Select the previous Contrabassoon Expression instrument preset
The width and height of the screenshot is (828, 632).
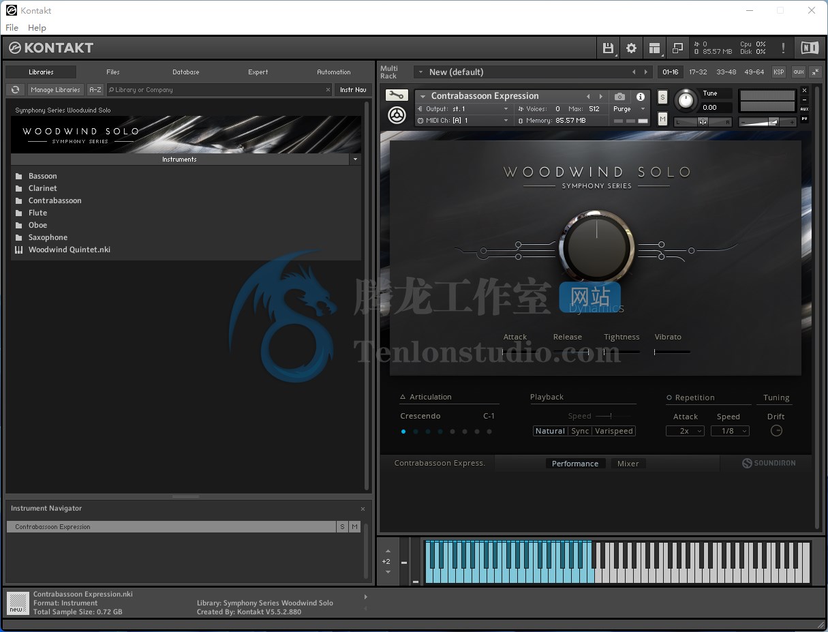pos(588,97)
